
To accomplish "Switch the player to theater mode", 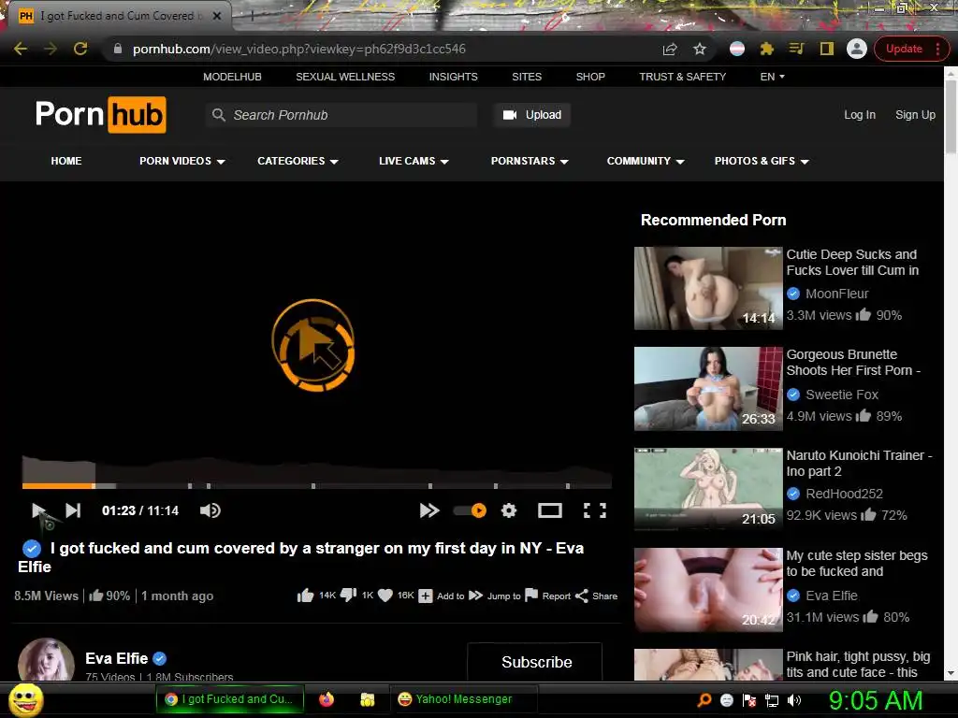I will click(550, 510).
